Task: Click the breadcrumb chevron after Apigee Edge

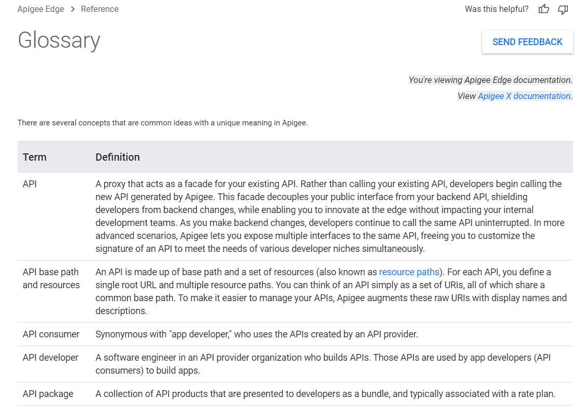Action: click(73, 9)
